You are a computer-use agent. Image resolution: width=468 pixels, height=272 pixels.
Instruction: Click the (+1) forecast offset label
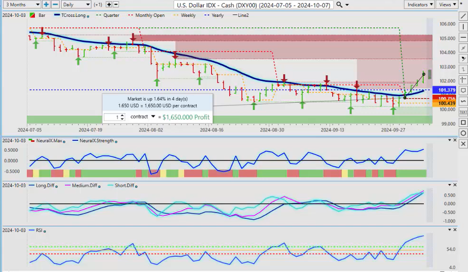(98, 5)
